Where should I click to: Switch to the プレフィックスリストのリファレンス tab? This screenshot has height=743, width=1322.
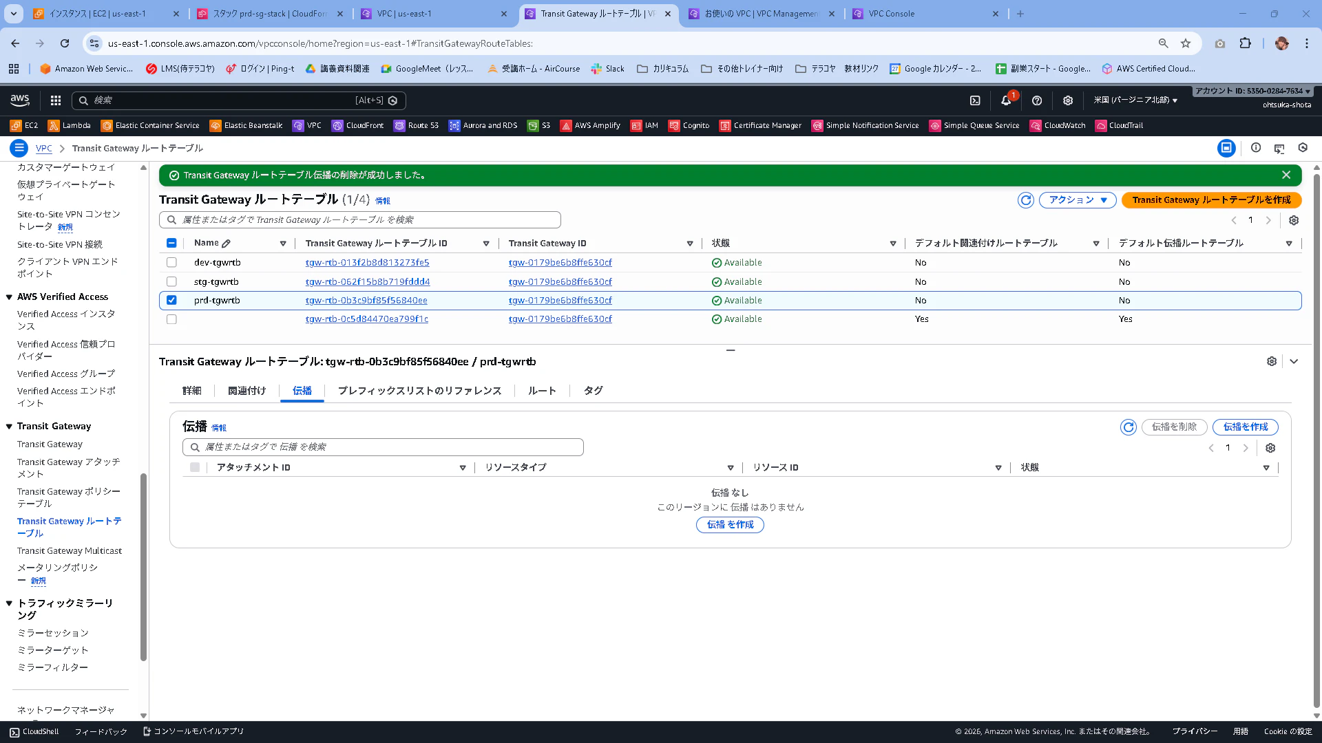[419, 391]
